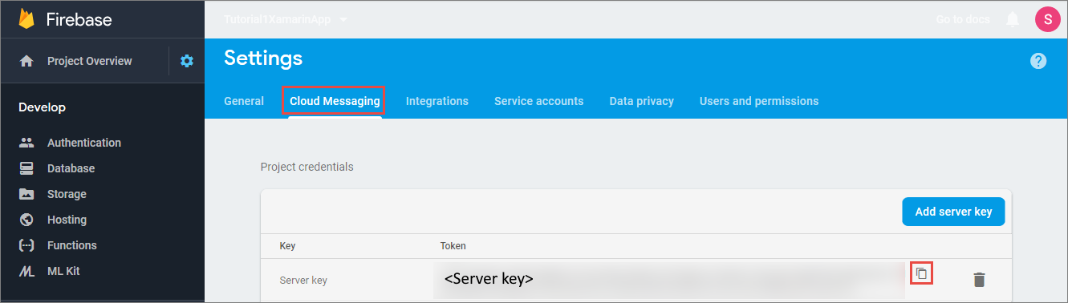
Task: Go to Database section
Action: click(71, 168)
